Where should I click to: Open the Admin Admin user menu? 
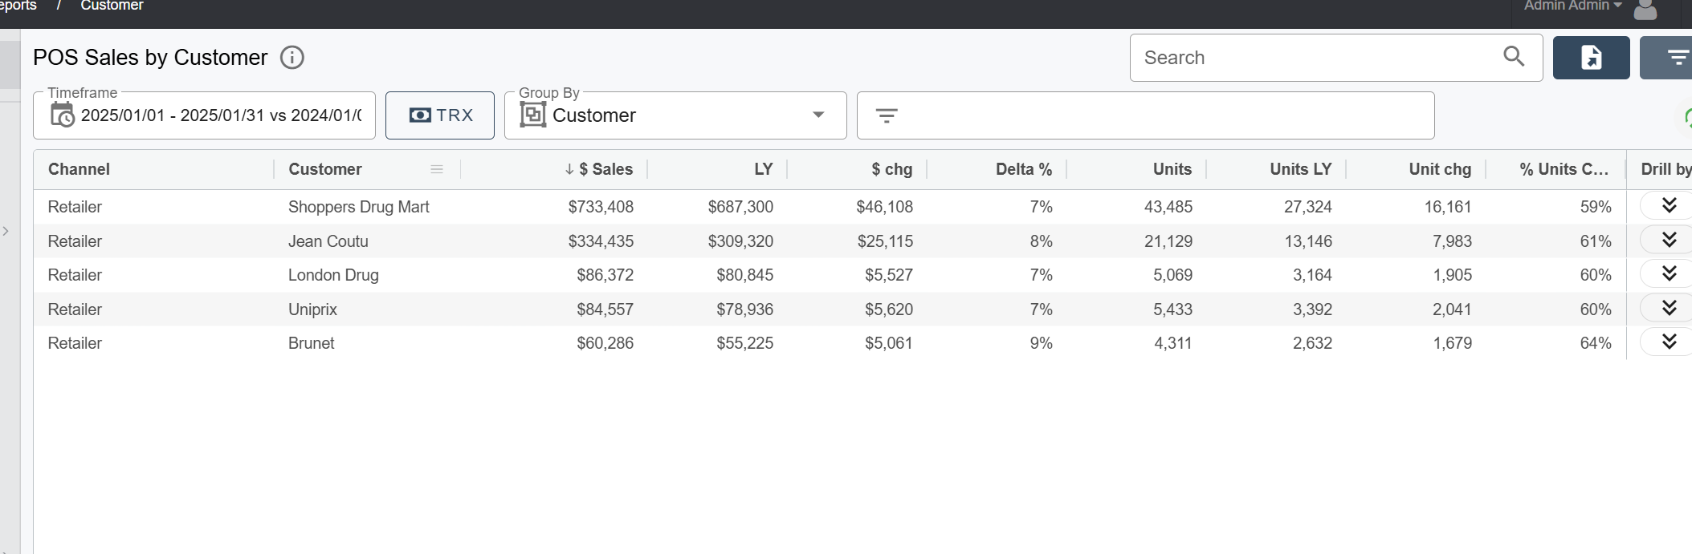(x=1572, y=6)
